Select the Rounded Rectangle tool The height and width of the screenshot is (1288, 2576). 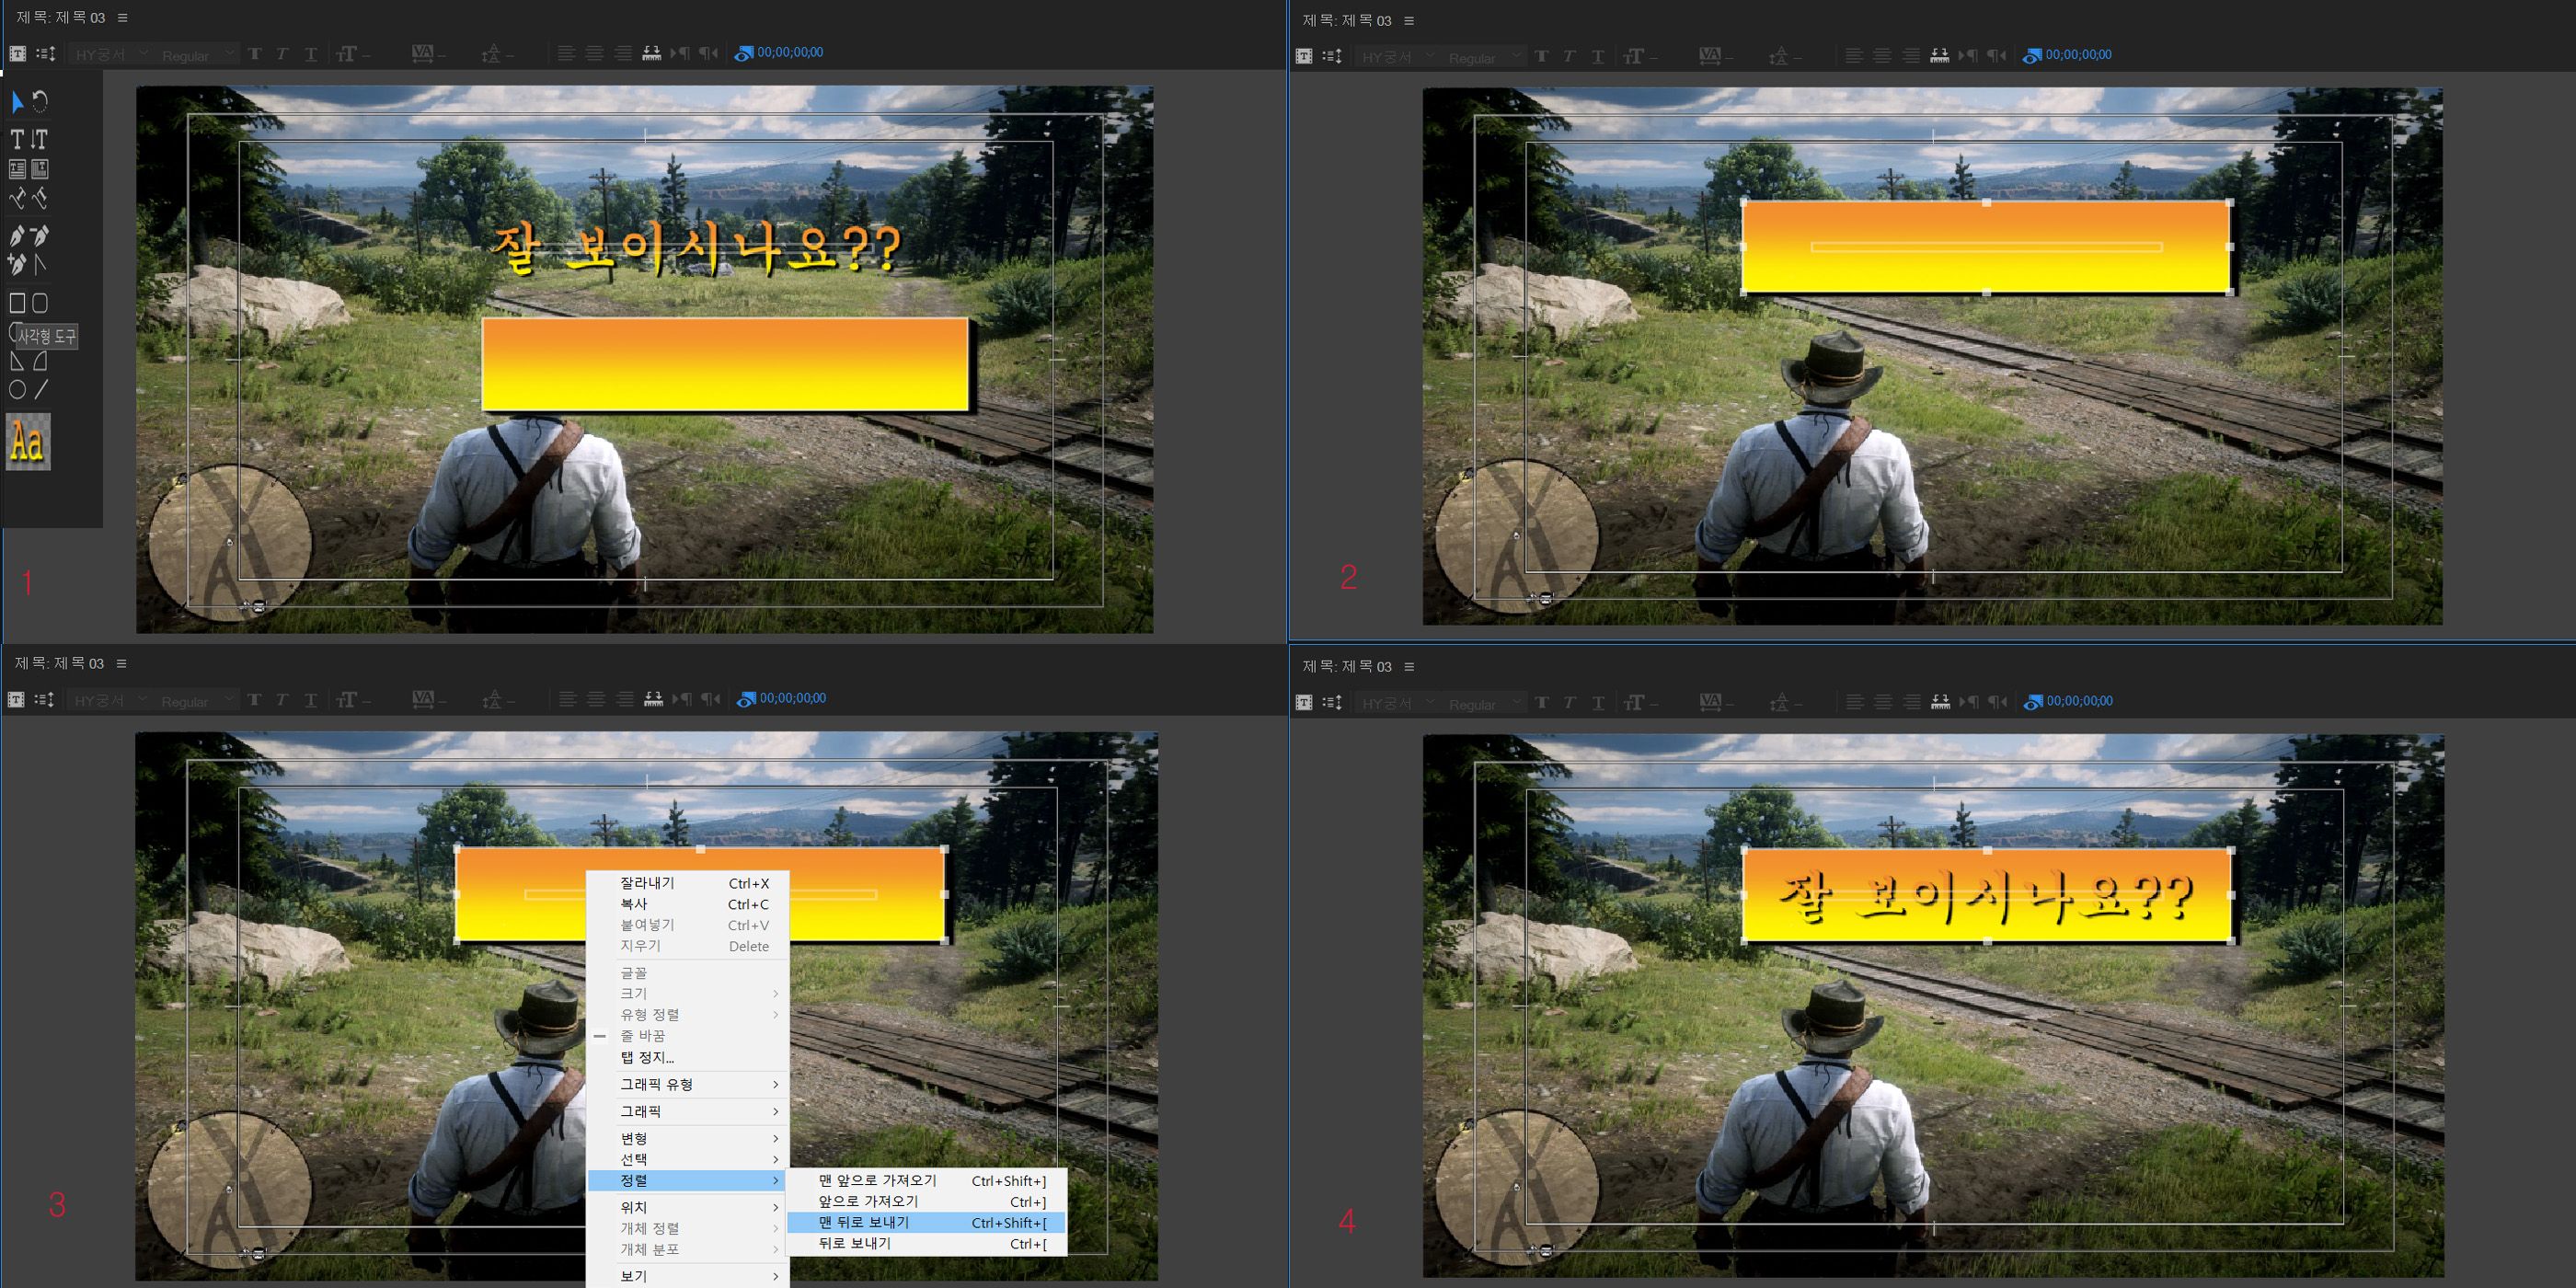click(40, 303)
